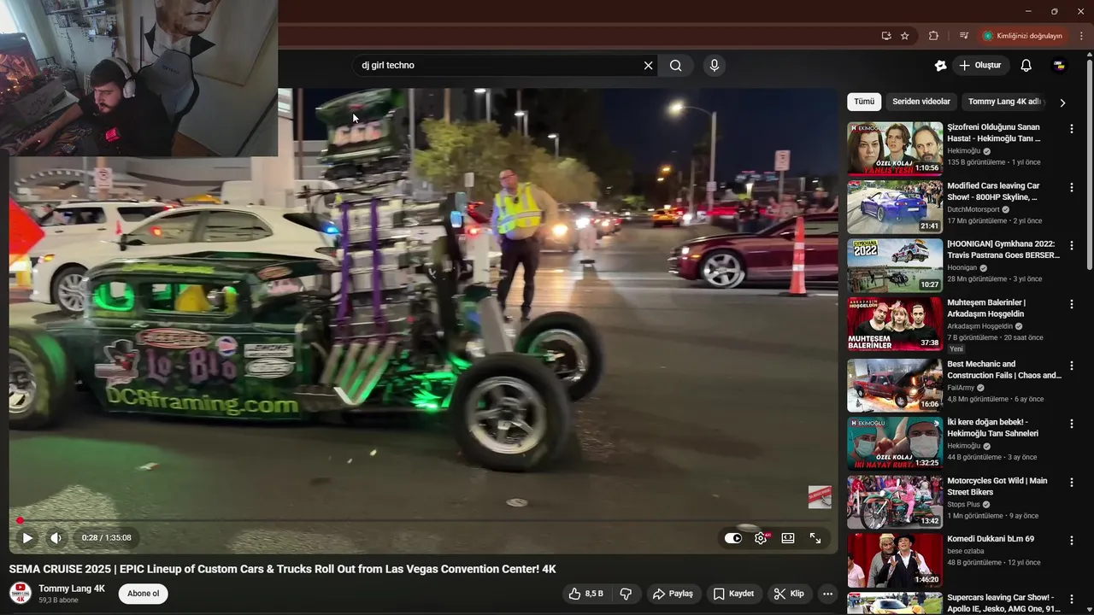This screenshot has height=615, width=1094.
Task: Open the Oluştur create button
Action: [981, 66]
